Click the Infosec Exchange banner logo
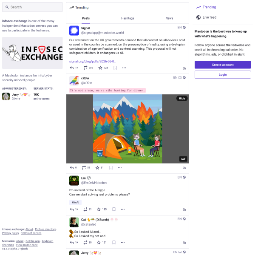The height and width of the screenshot is (255, 255). [x=32, y=53]
